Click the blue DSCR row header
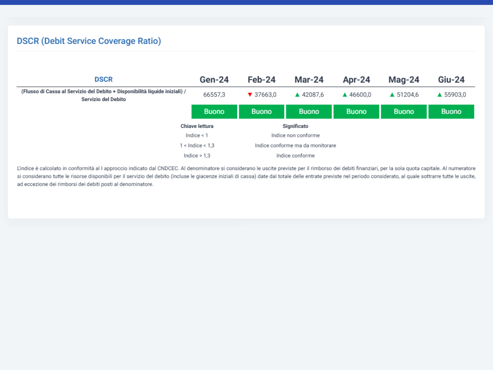This screenshot has width=493, height=370. pos(104,79)
